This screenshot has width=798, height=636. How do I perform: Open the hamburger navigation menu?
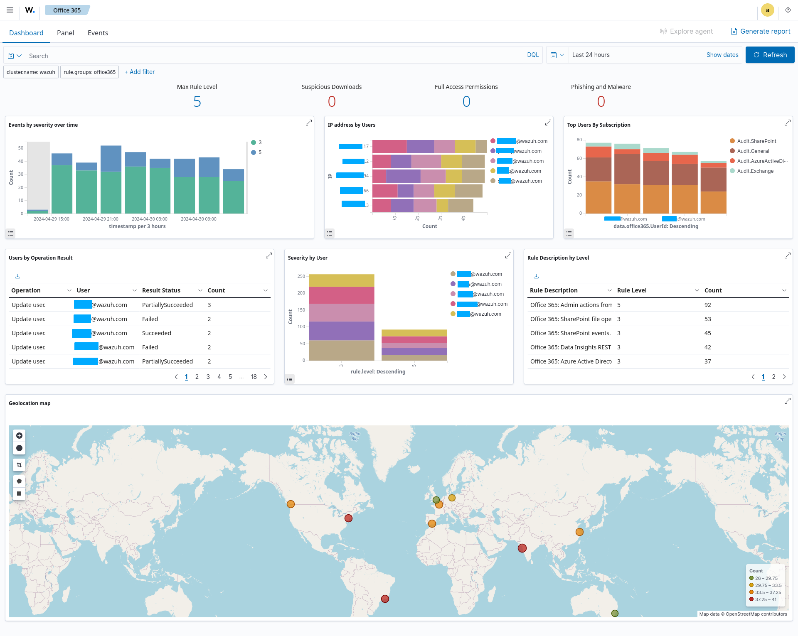pos(10,10)
